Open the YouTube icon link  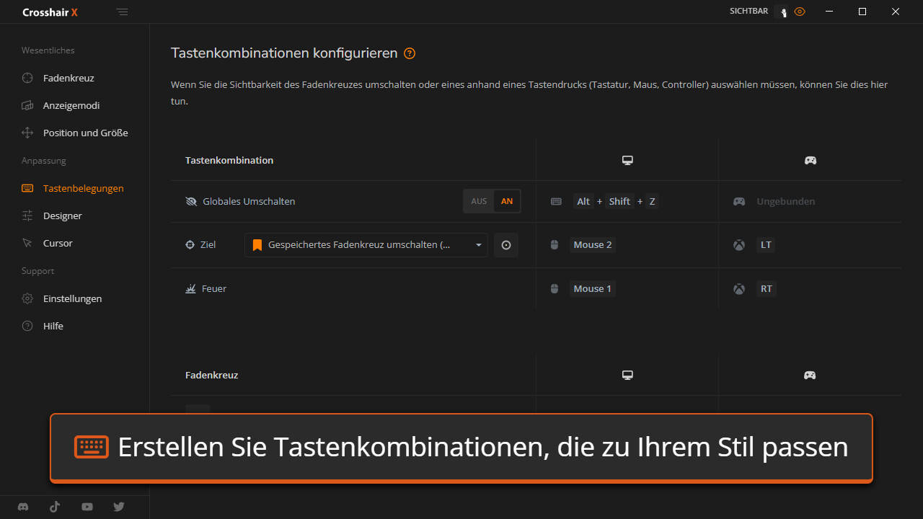click(x=87, y=507)
